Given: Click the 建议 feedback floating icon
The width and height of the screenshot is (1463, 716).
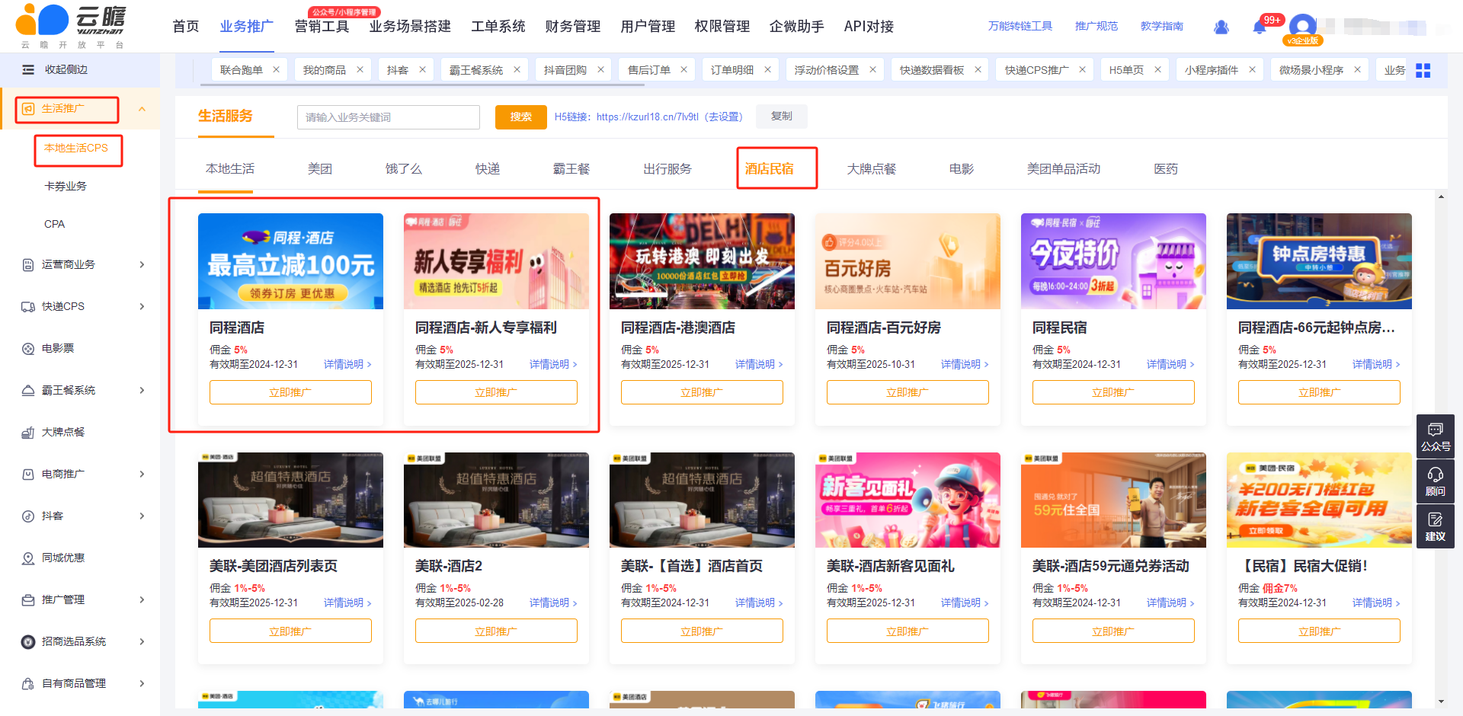Looking at the screenshot, I should point(1435,526).
